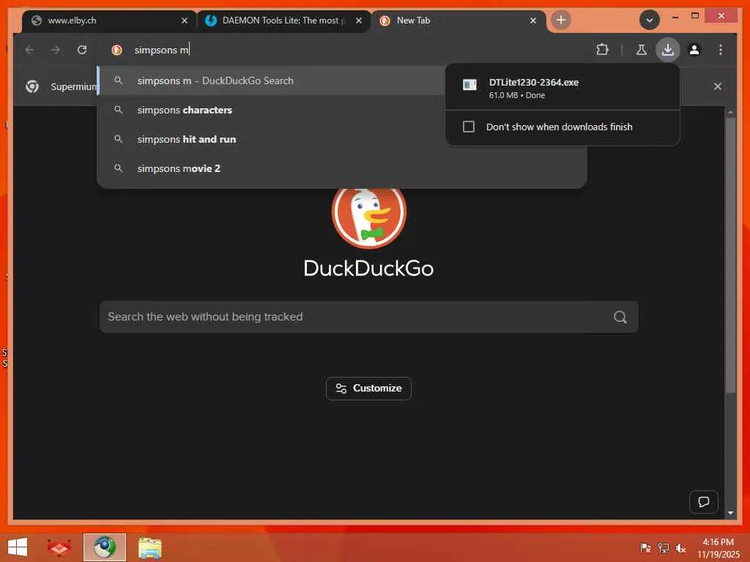The image size is (750, 562).
Task: Click the DTLite exe file icon
Action: click(469, 85)
